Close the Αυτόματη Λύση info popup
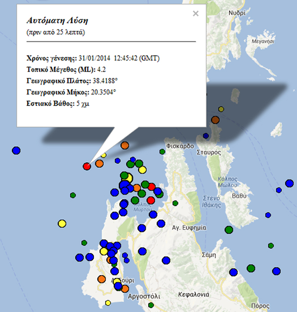 pos(195,14)
